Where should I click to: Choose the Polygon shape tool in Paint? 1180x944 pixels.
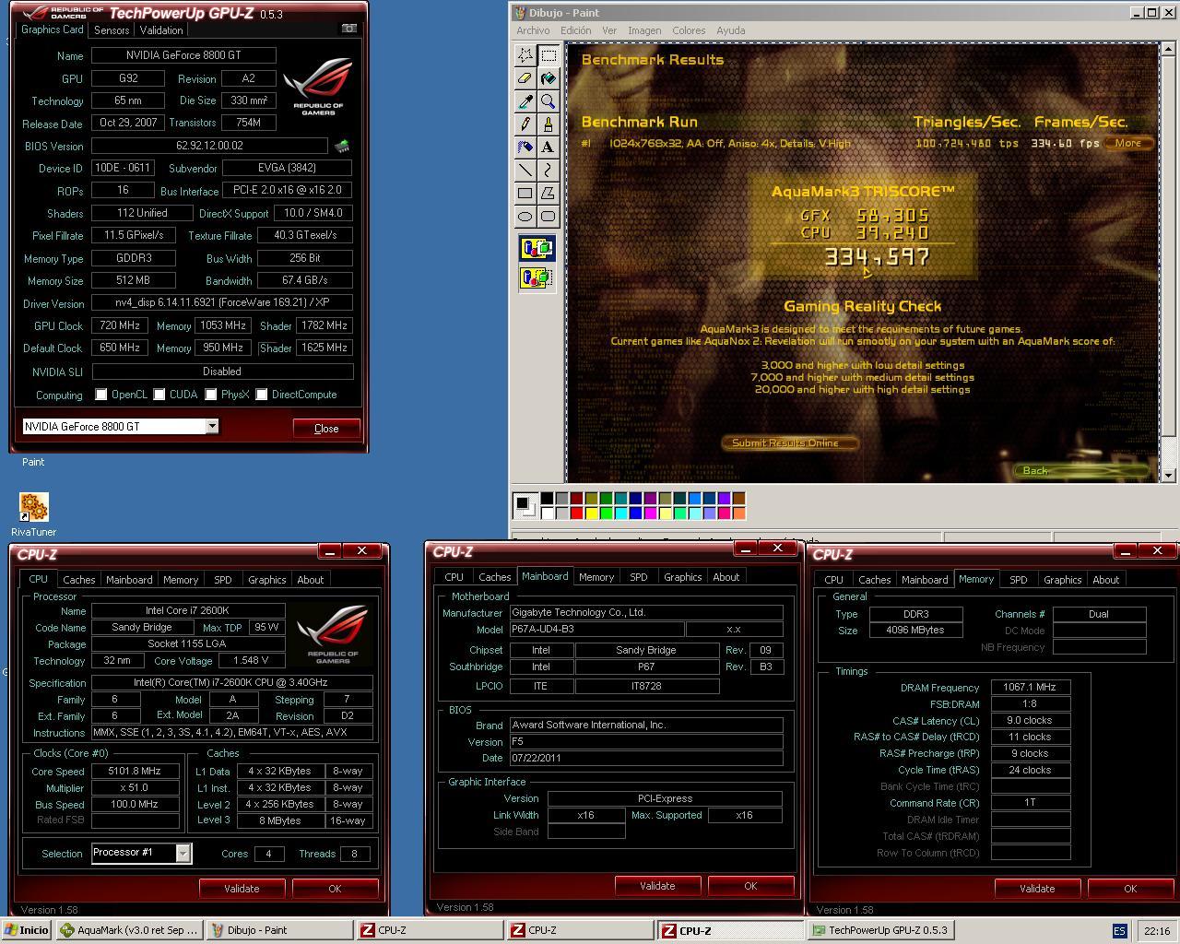tap(548, 194)
